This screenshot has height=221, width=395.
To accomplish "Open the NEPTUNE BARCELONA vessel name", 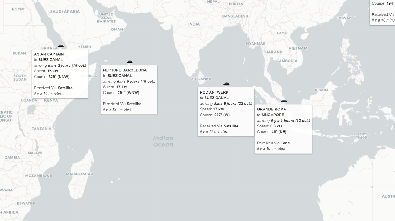I will (125, 70).
